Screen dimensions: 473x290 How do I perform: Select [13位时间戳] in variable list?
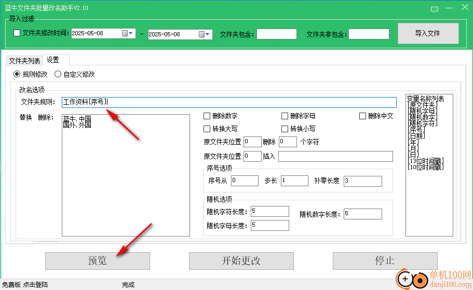425,160
